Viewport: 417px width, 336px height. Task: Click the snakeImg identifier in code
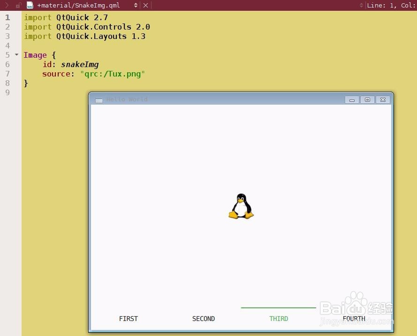(x=80, y=64)
